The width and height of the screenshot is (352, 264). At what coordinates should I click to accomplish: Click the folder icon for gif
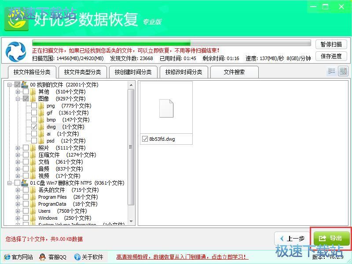click(41, 113)
